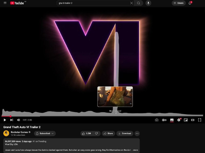The height and width of the screenshot is (153, 205).
Task: Share the video
Action: (108, 133)
